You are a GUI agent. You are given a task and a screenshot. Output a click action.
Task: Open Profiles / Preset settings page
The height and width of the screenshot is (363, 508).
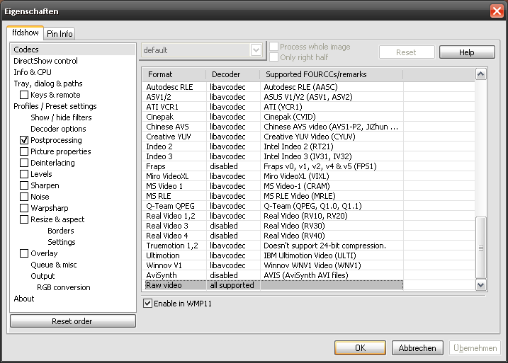pos(55,106)
